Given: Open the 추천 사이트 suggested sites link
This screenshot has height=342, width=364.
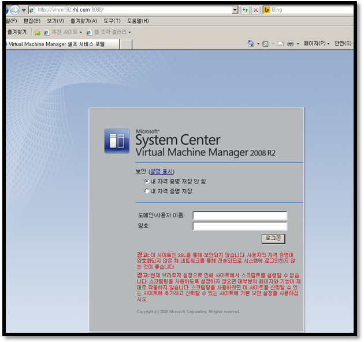Looking at the screenshot, I should click(x=65, y=32).
